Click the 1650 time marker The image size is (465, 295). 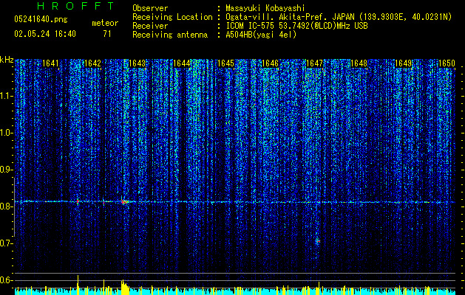447,63
